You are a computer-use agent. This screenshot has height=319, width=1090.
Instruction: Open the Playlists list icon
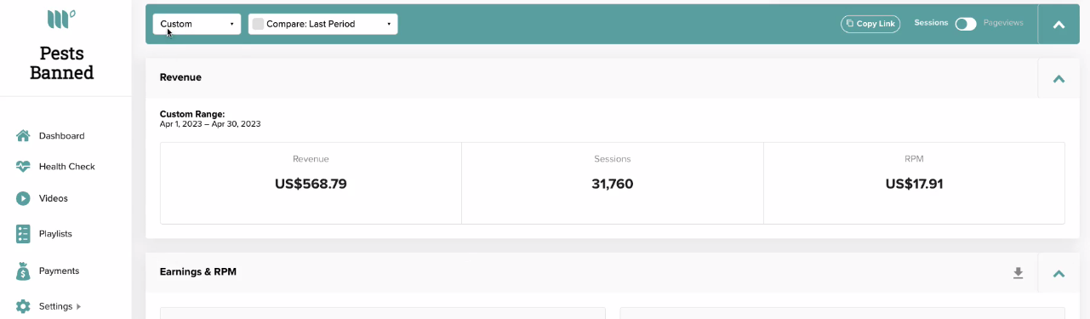pyautogui.click(x=23, y=234)
